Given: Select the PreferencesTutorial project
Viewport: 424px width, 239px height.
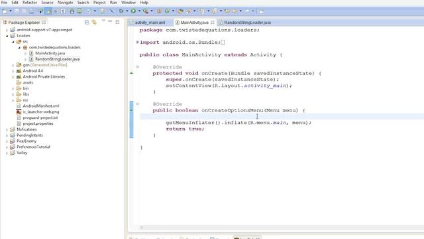Looking at the screenshot, I should (x=33, y=147).
